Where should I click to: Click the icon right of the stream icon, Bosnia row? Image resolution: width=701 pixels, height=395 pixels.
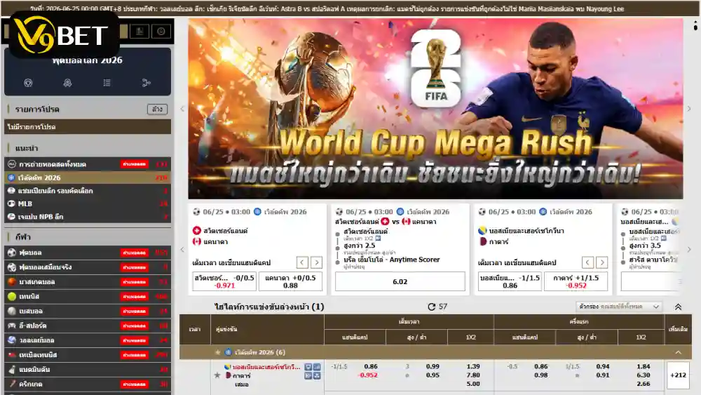coord(317,375)
